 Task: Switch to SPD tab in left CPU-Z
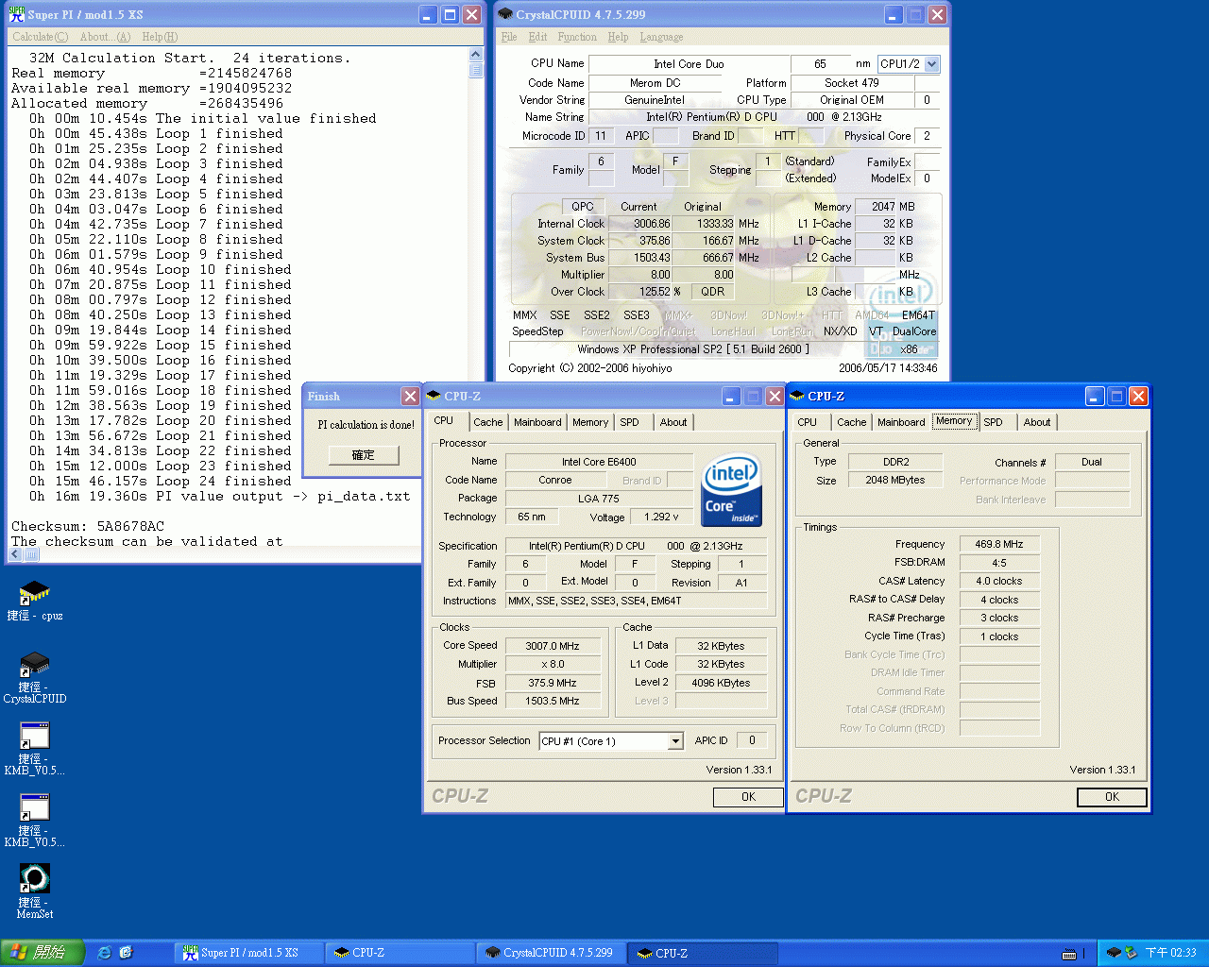[630, 422]
